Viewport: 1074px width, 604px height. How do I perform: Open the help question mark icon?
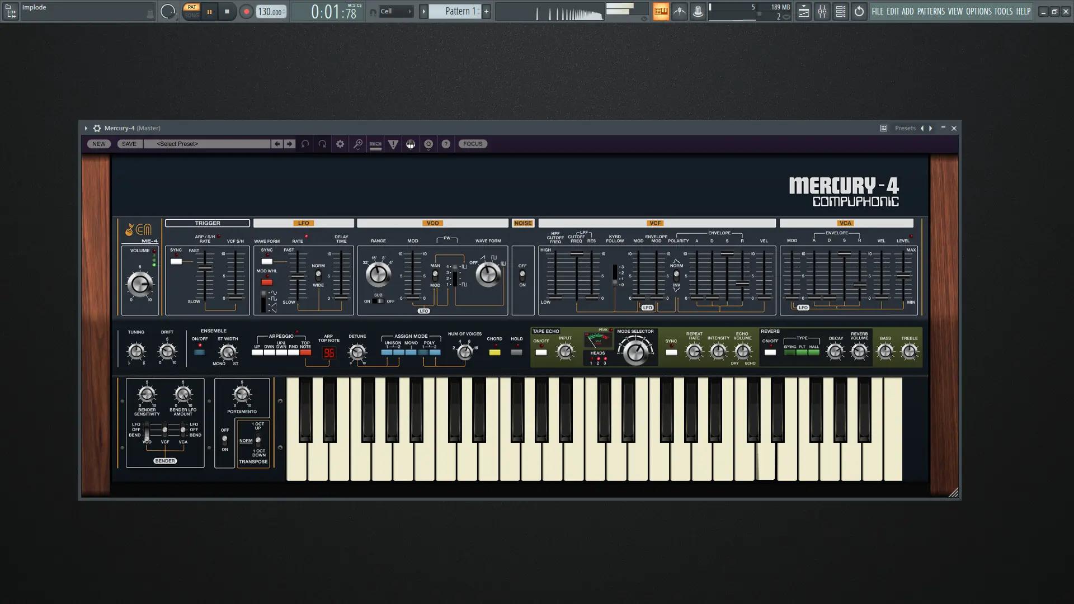[446, 144]
